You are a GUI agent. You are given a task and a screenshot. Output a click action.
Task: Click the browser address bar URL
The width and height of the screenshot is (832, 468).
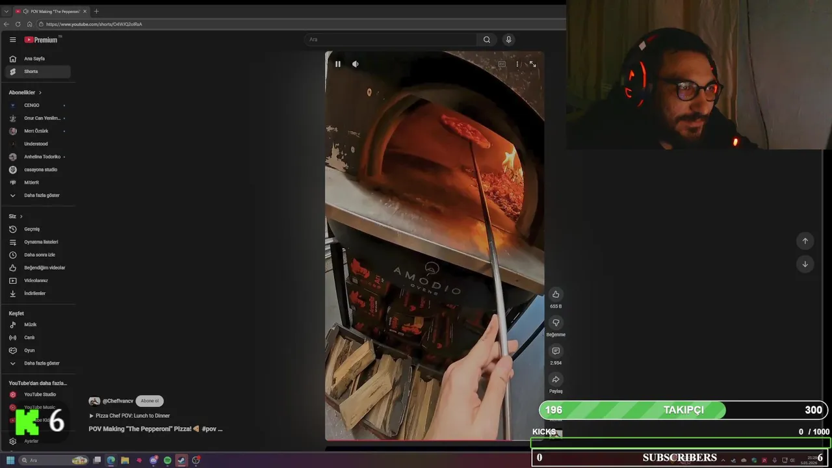point(94,24)
